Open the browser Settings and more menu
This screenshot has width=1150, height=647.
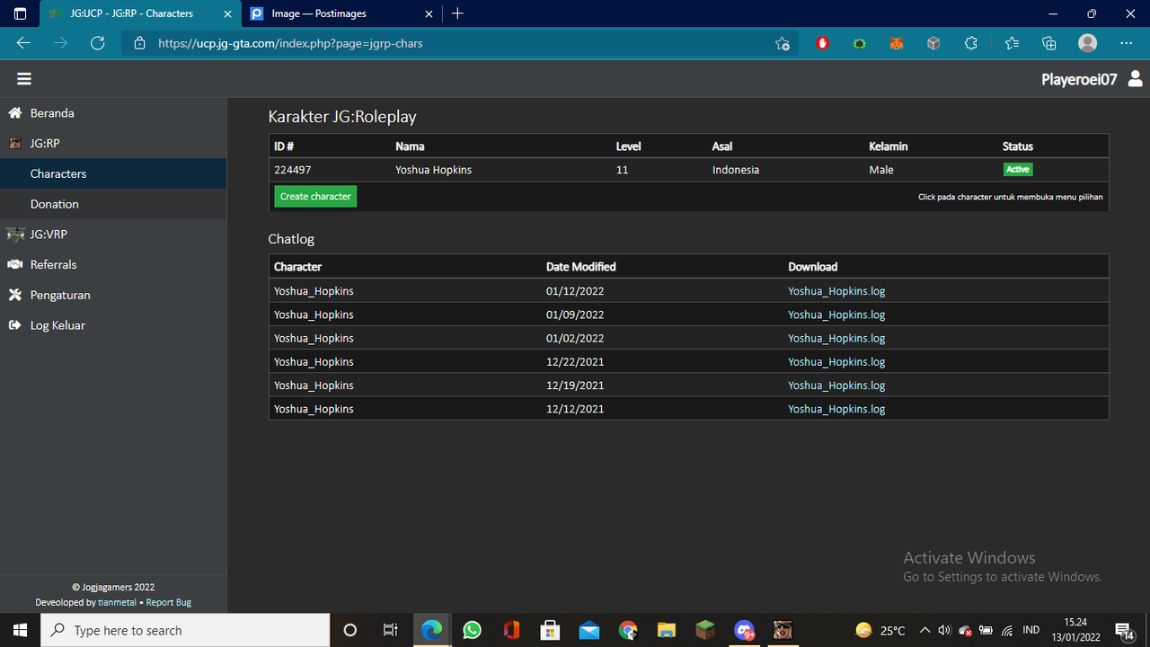click(x=1127, y=43)
